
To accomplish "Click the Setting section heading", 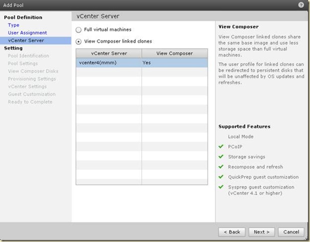I will coord(13,48).
